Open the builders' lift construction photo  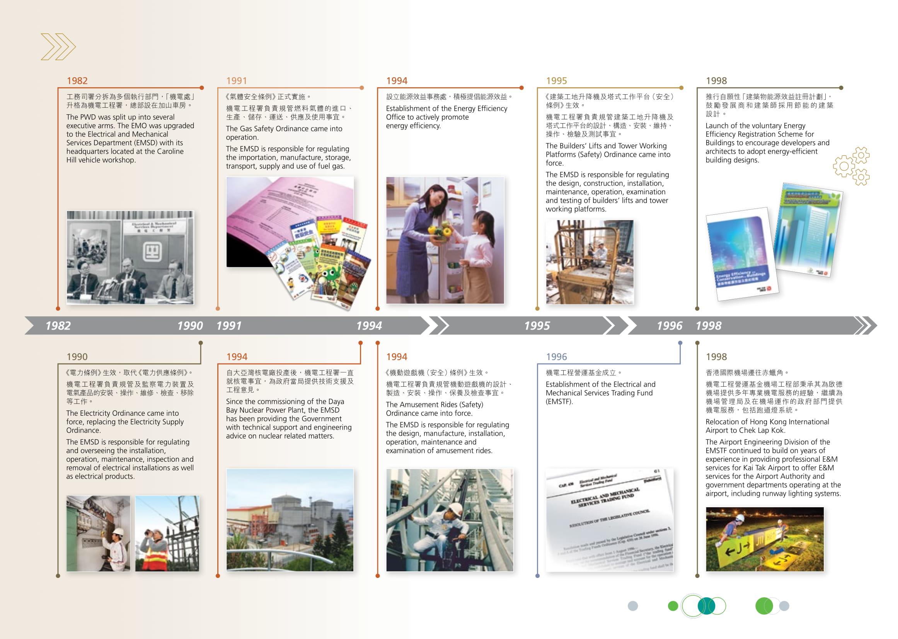(590, 262)
